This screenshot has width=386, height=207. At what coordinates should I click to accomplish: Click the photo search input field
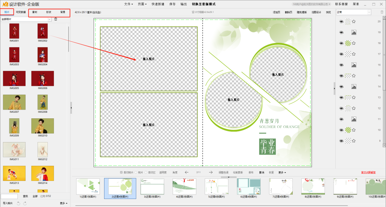click(x=9, y=196)
